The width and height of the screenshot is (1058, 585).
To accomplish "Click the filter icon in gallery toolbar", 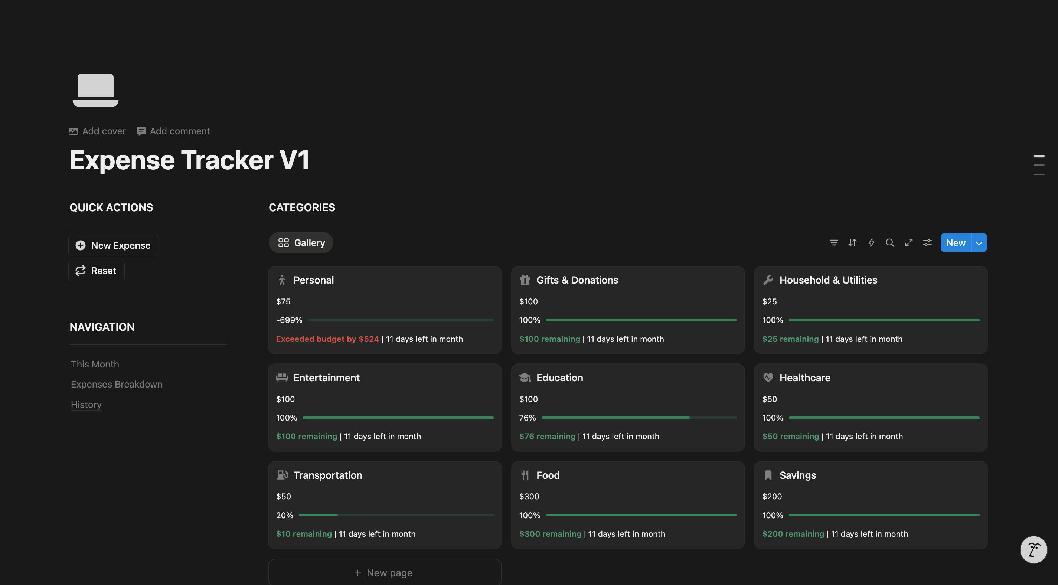I will [x=833, y=243].
